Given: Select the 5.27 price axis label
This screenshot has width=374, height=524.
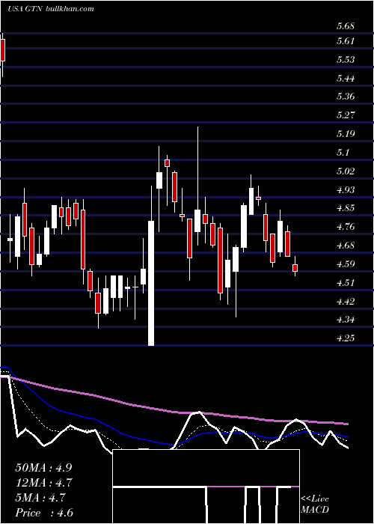Looking at the screenshot, I should coord(346,115).
